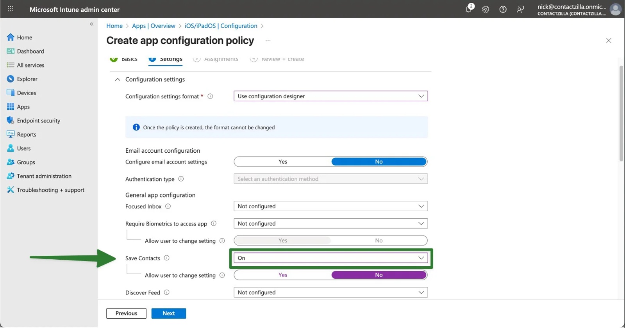
Task: Show info tooltip for Focused Inbox
Action: click(168, 206)
